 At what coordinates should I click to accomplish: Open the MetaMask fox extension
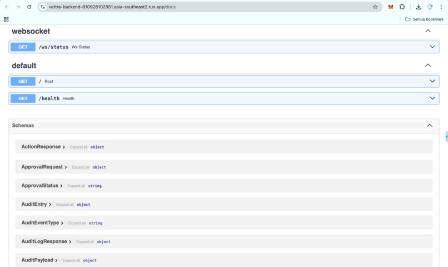coord(391,7)
